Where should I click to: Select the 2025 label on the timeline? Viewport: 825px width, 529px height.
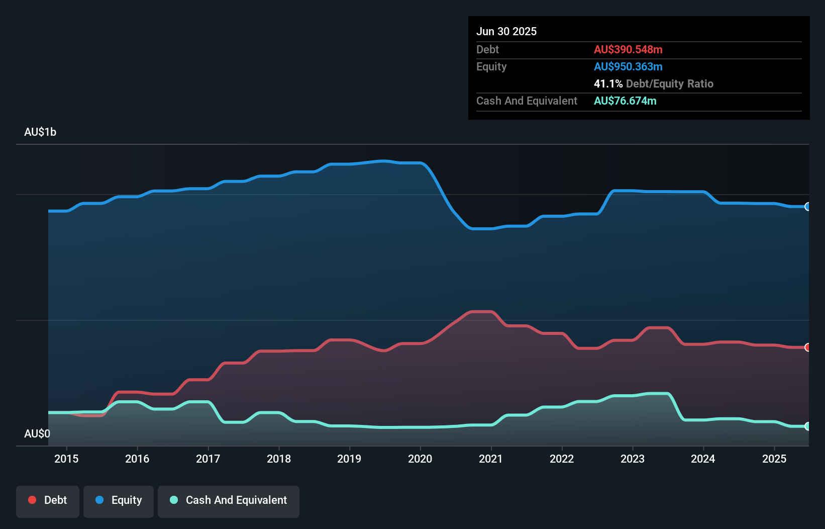(x=774, y=459)
